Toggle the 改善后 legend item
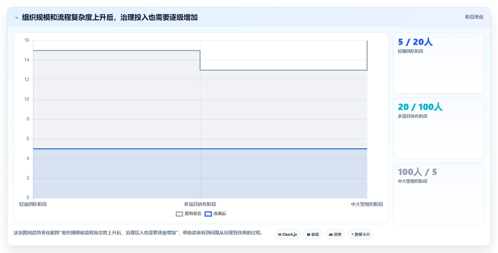Image resolution: width=498 pixels, height=253 pixels. click(x=215, y=214)
